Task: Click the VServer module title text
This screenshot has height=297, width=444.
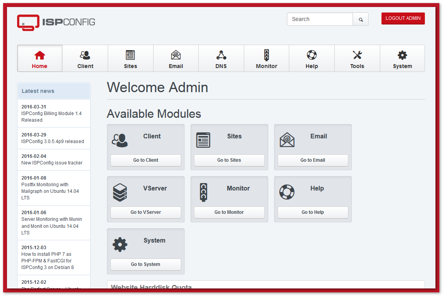Action: point(155,189)
